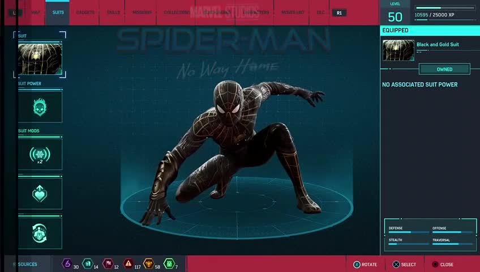Click the R1 next-tab indicator
The image size is (480, 272).
pos(339,13)
